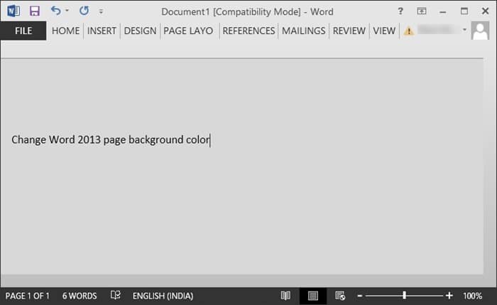Click the zoom slider handle
The height and width of the screenshot is (305, 497).
click(405, 296)
